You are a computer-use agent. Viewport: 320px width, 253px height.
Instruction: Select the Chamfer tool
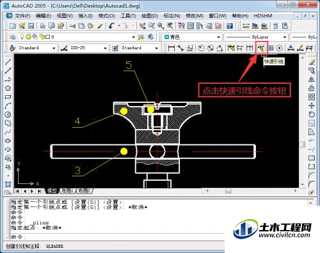tap(312, 176)
